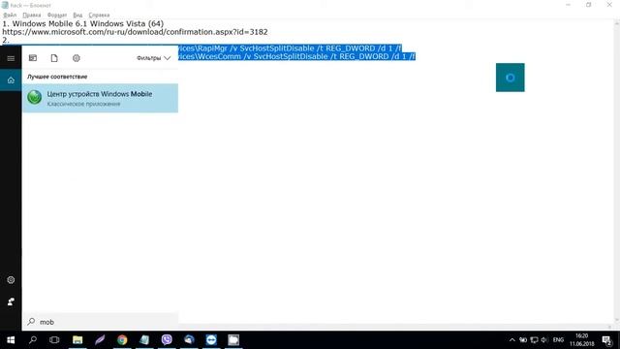Click the selected WcesComm registry command line

(296, 56)
